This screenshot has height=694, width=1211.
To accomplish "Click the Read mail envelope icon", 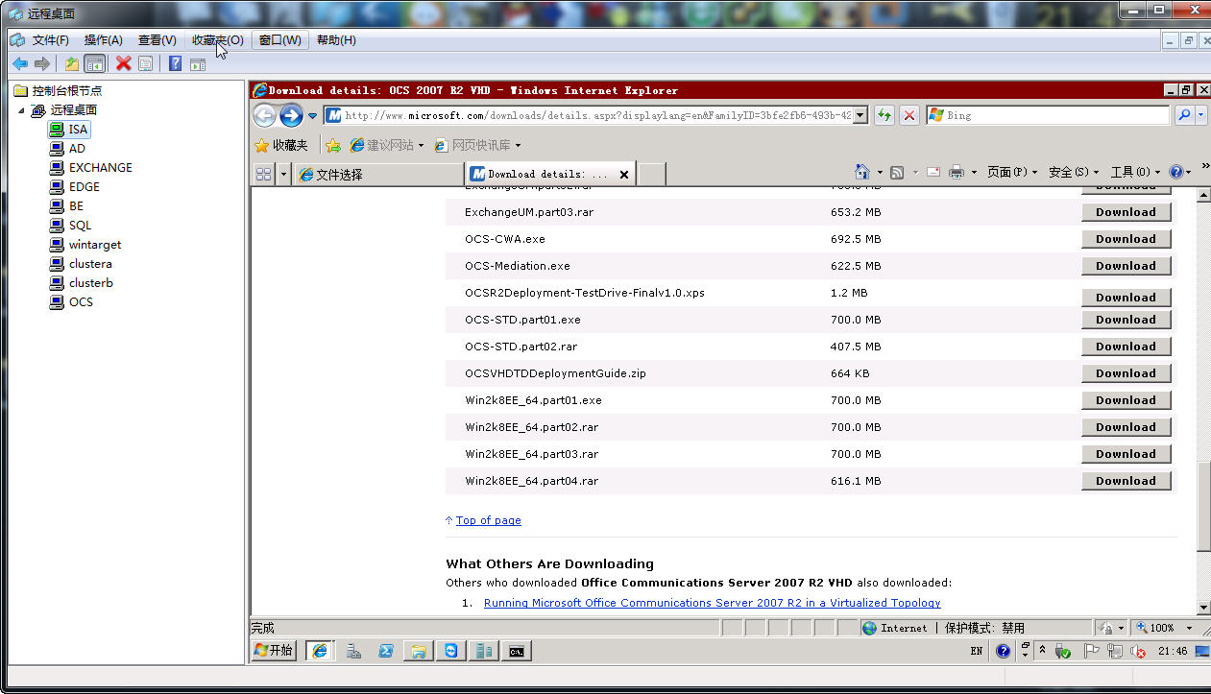I will coord(933,172).
